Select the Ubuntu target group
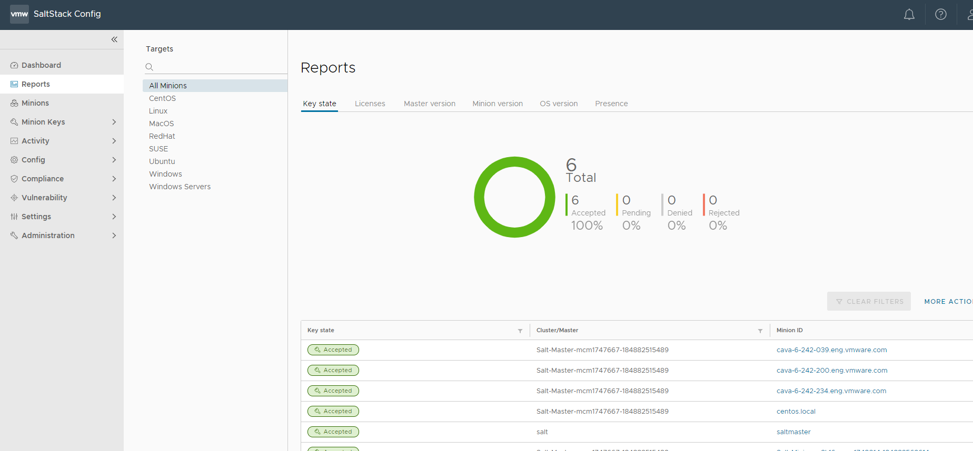Image resolution: width=973 pixels, height=451 pixels. (162, 161)
